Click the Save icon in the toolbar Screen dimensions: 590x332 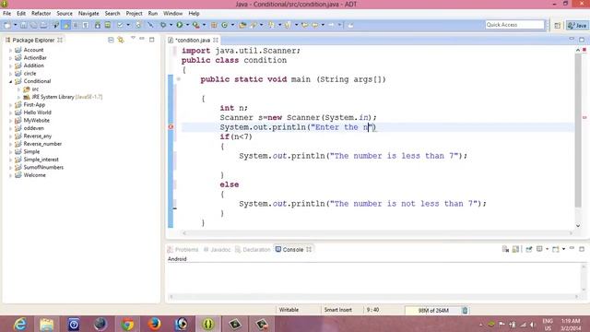(23, 25)
